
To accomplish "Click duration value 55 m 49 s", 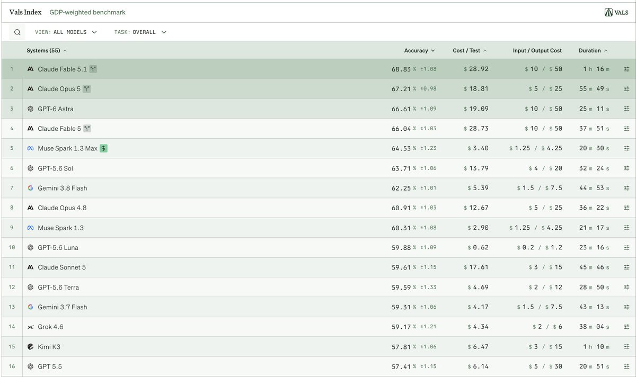I will 594,89.
